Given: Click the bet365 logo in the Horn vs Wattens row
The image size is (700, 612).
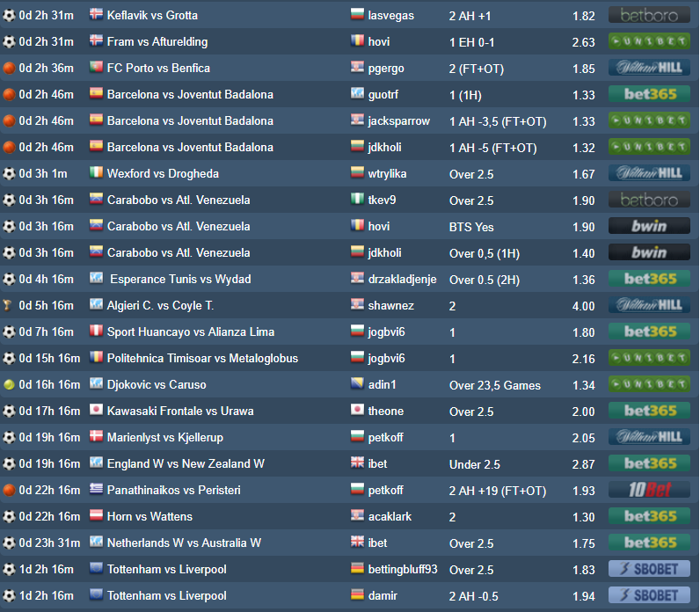Looking at the screenshot, I should [x=649, y=516].
